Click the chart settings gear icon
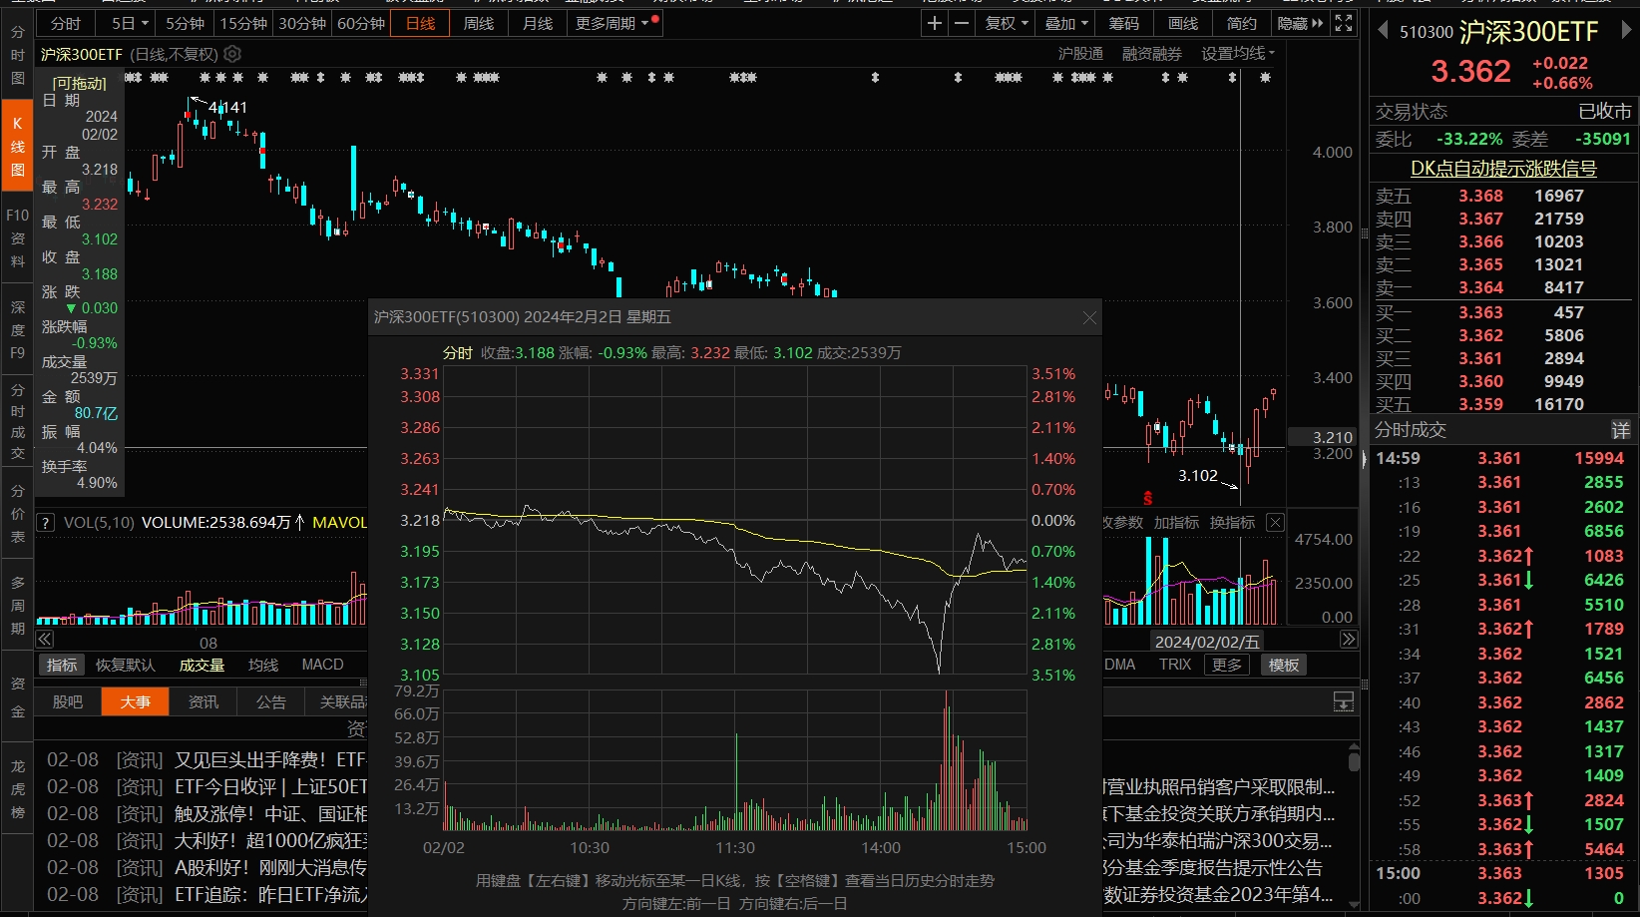The height and width of the screenshot is (917, 1640). [x=232, y=54]
